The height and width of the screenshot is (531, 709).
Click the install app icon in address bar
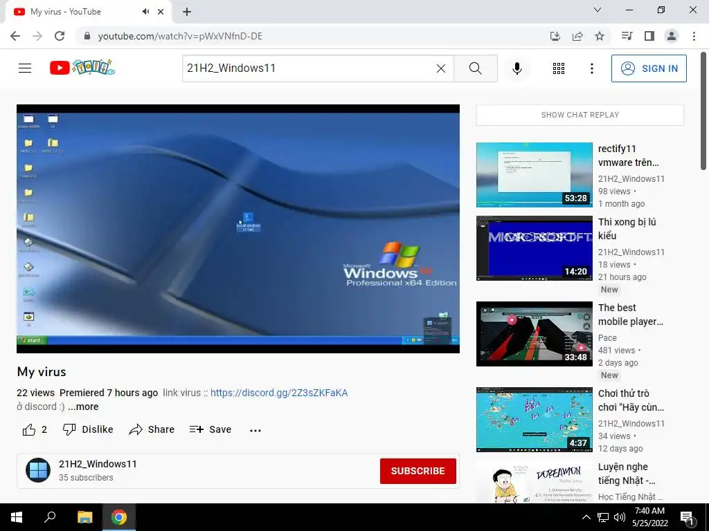coord(555,36)
